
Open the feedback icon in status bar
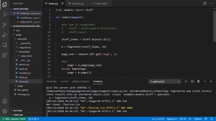[206, 119]
